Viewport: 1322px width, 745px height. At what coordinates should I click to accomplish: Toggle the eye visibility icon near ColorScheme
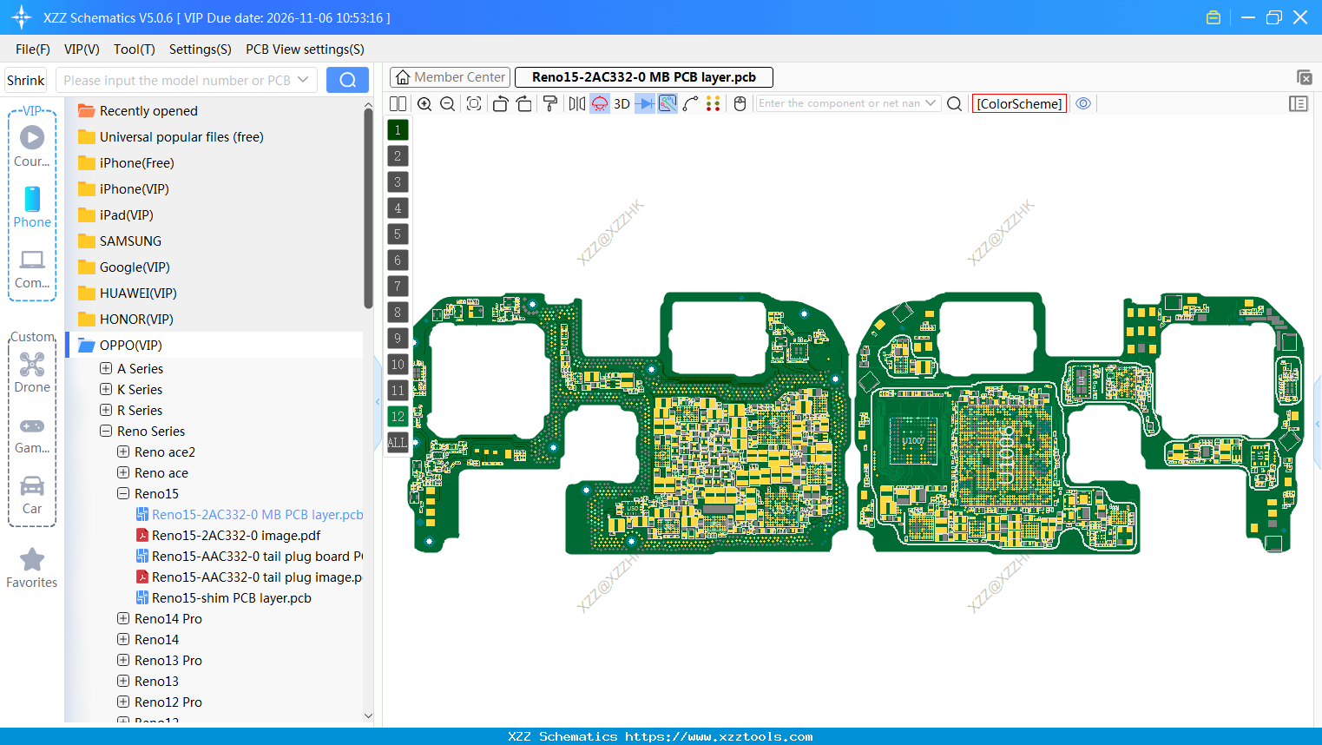[x=1082, y=103]
